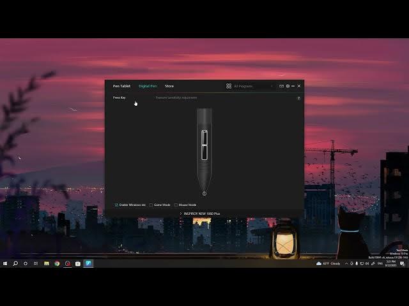The width and height of the screenshot is (409, 306).
Task: Open the mail feedback icon
Action: coord(281,86)
